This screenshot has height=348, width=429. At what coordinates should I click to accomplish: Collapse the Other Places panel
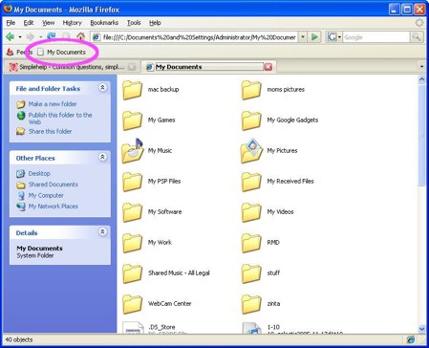102,157
